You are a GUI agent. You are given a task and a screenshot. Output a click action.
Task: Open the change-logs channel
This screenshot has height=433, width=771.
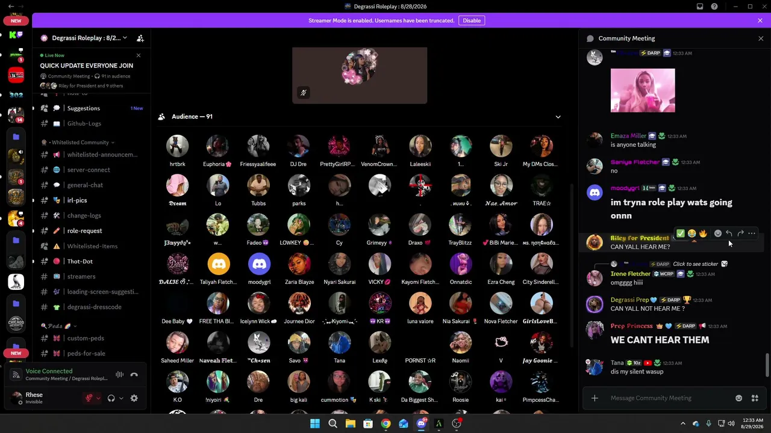(x=92, y=215)
